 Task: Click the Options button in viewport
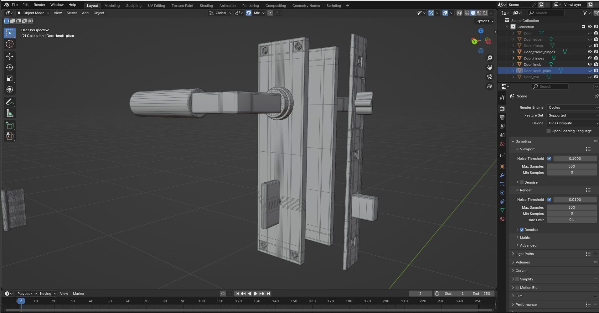tap(484, 21)
